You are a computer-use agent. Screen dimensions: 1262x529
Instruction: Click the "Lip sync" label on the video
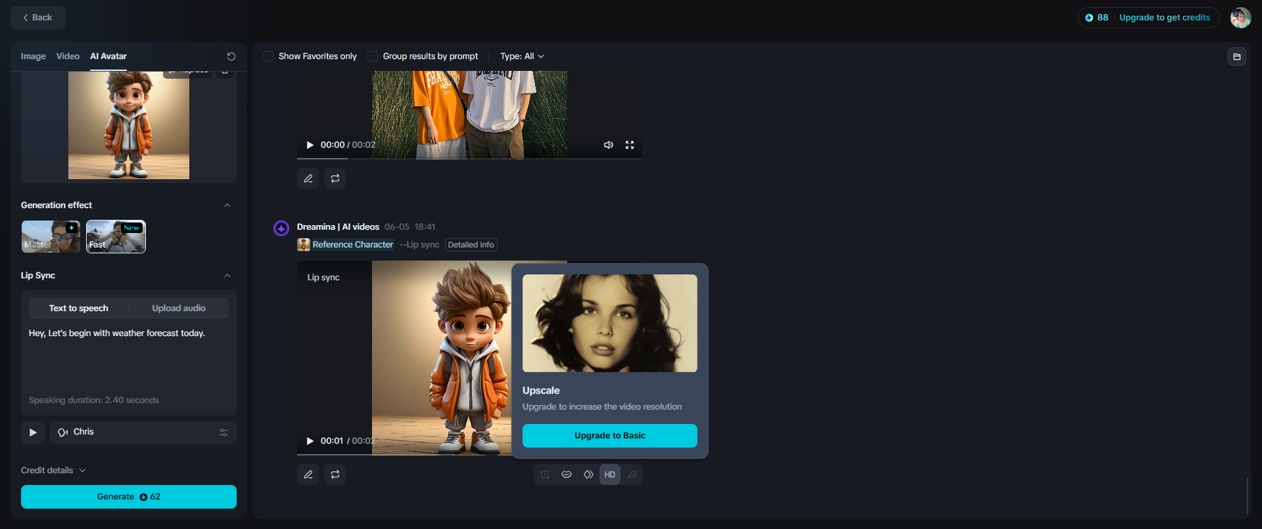click(x=323, y=278)
